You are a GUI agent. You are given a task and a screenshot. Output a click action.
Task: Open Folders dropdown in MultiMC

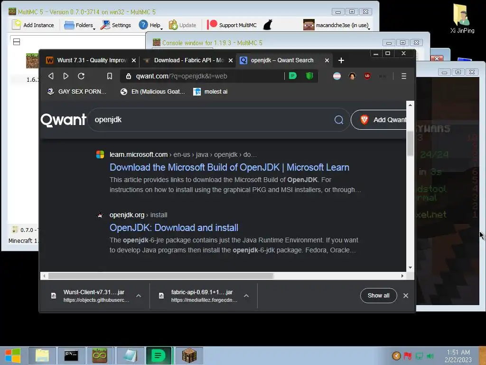pos(80,25)
